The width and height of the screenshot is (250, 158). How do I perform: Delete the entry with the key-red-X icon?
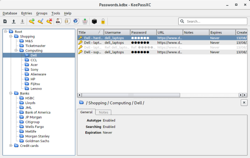(49, 21)
